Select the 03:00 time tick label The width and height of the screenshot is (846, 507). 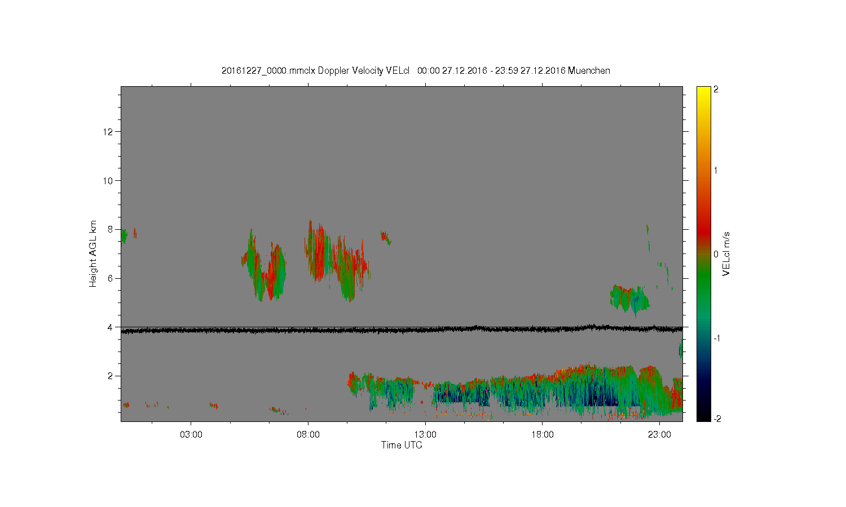pos(191,435)
